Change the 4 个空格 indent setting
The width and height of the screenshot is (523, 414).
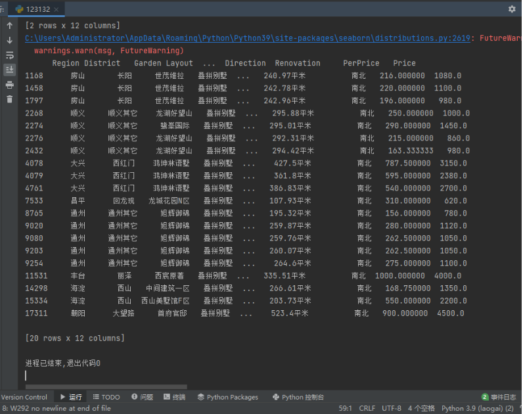421,408
